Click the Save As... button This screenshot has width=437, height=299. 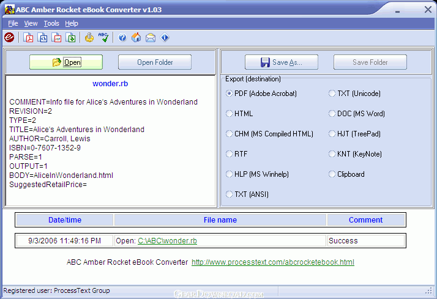pyautogui.click(x=282, y=62)
